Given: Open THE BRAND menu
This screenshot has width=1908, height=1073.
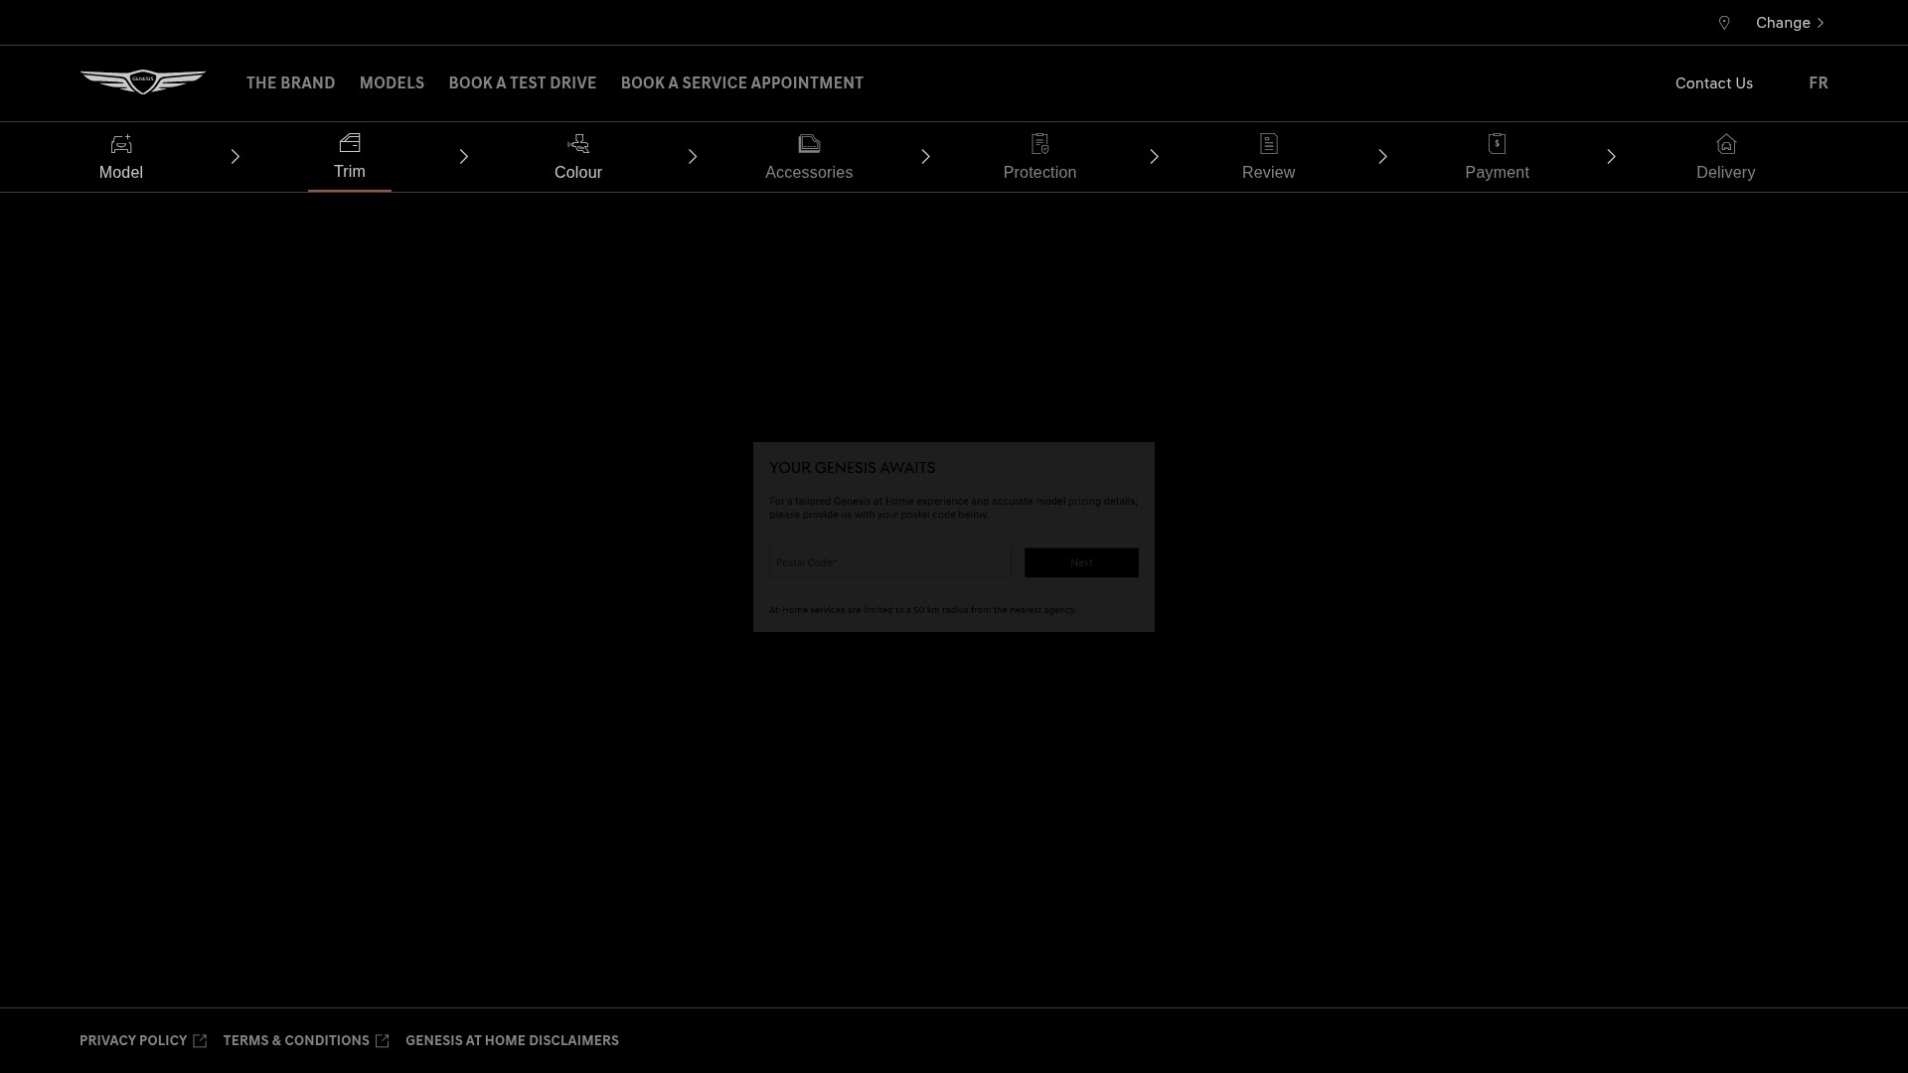Looking at the screenshot, I should [291, 83].
